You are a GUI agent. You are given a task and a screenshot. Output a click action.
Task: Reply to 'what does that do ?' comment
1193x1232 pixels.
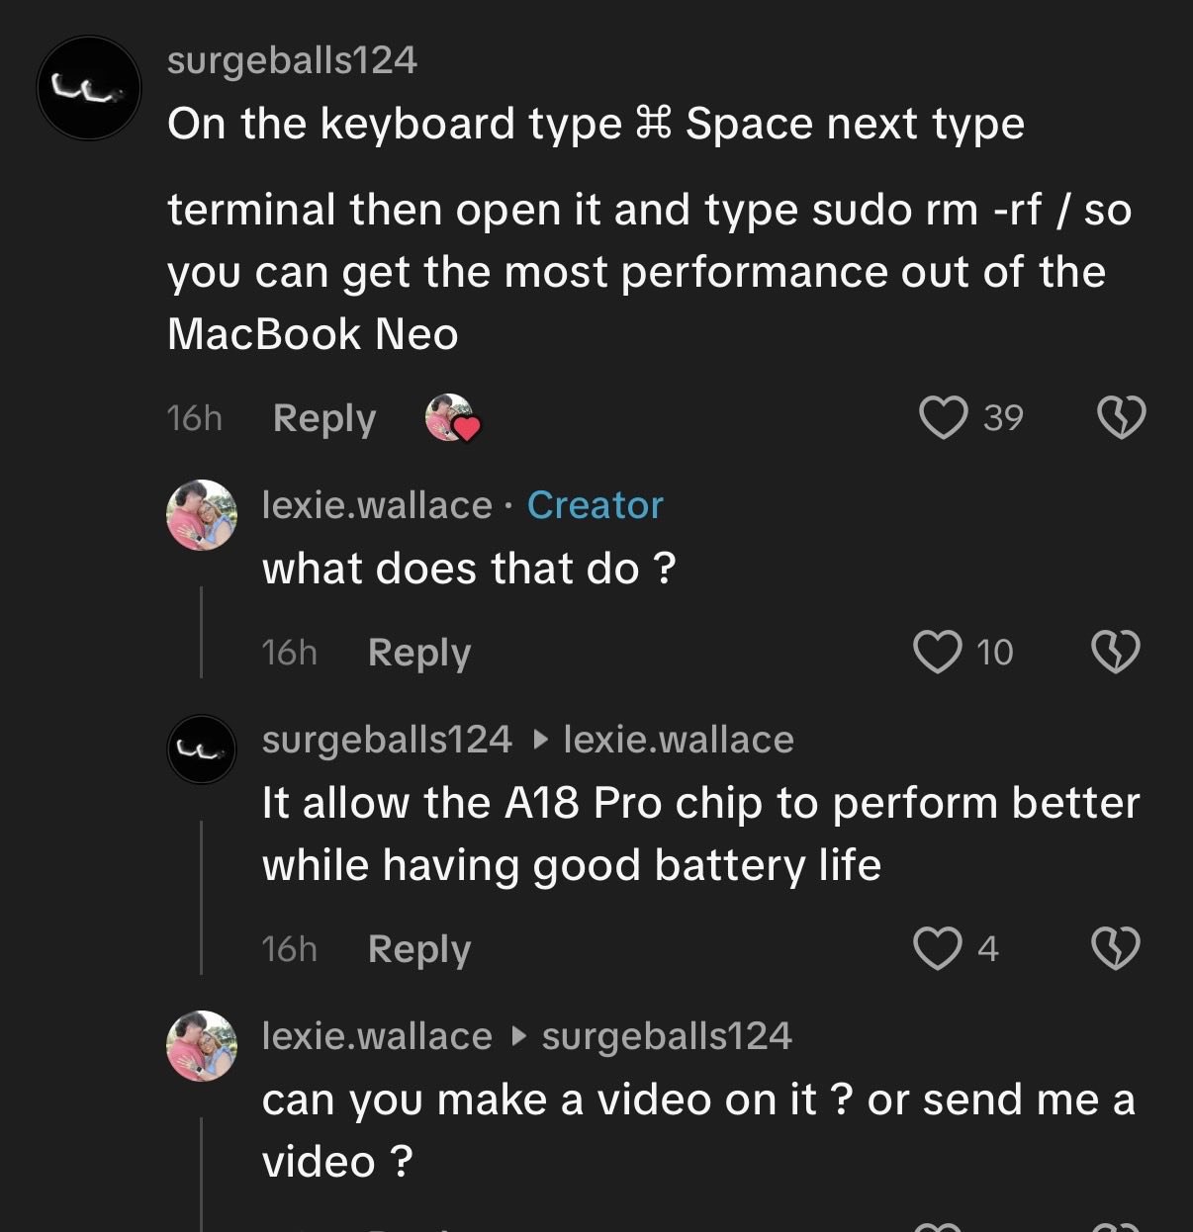(419, 653)
